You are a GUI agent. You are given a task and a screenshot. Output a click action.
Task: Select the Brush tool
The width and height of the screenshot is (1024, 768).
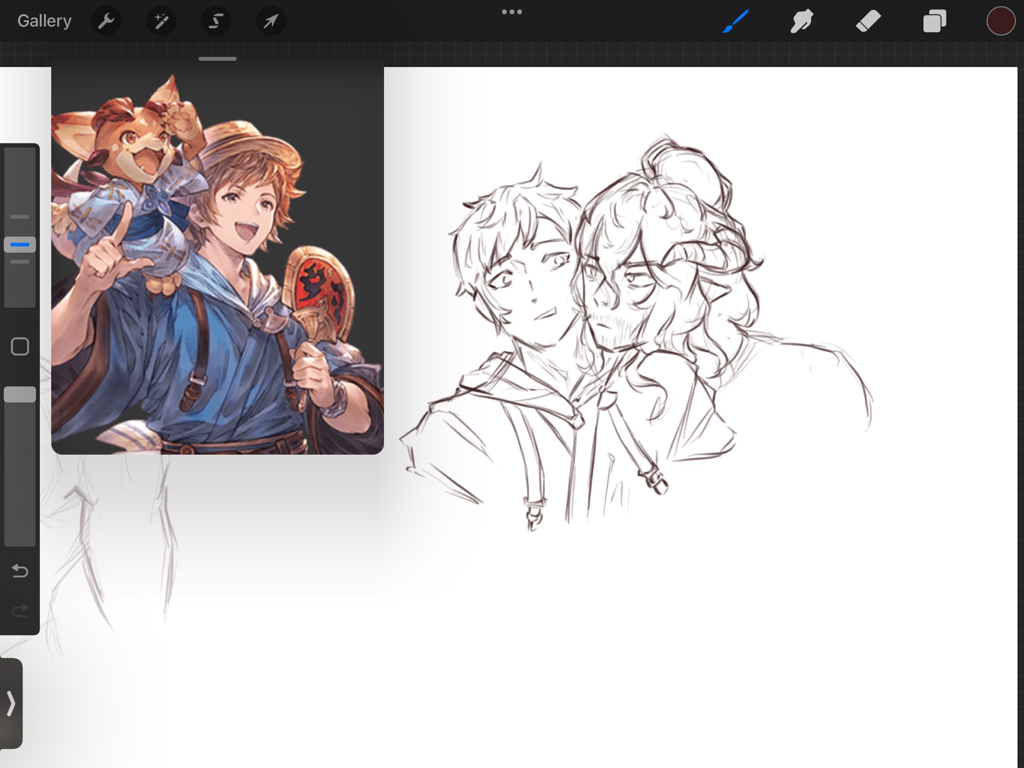click(736, 21)
